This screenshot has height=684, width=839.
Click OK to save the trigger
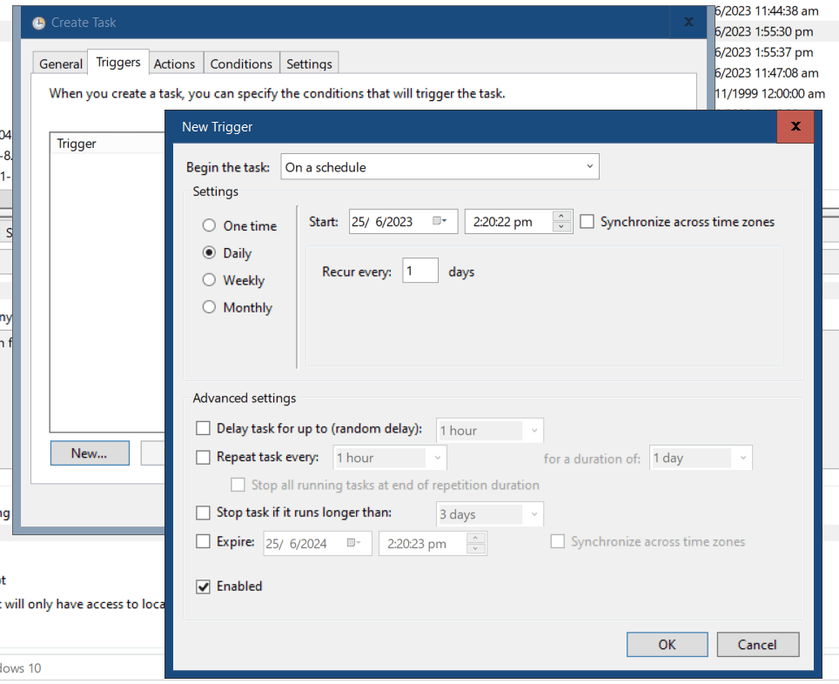coord(667,644)
